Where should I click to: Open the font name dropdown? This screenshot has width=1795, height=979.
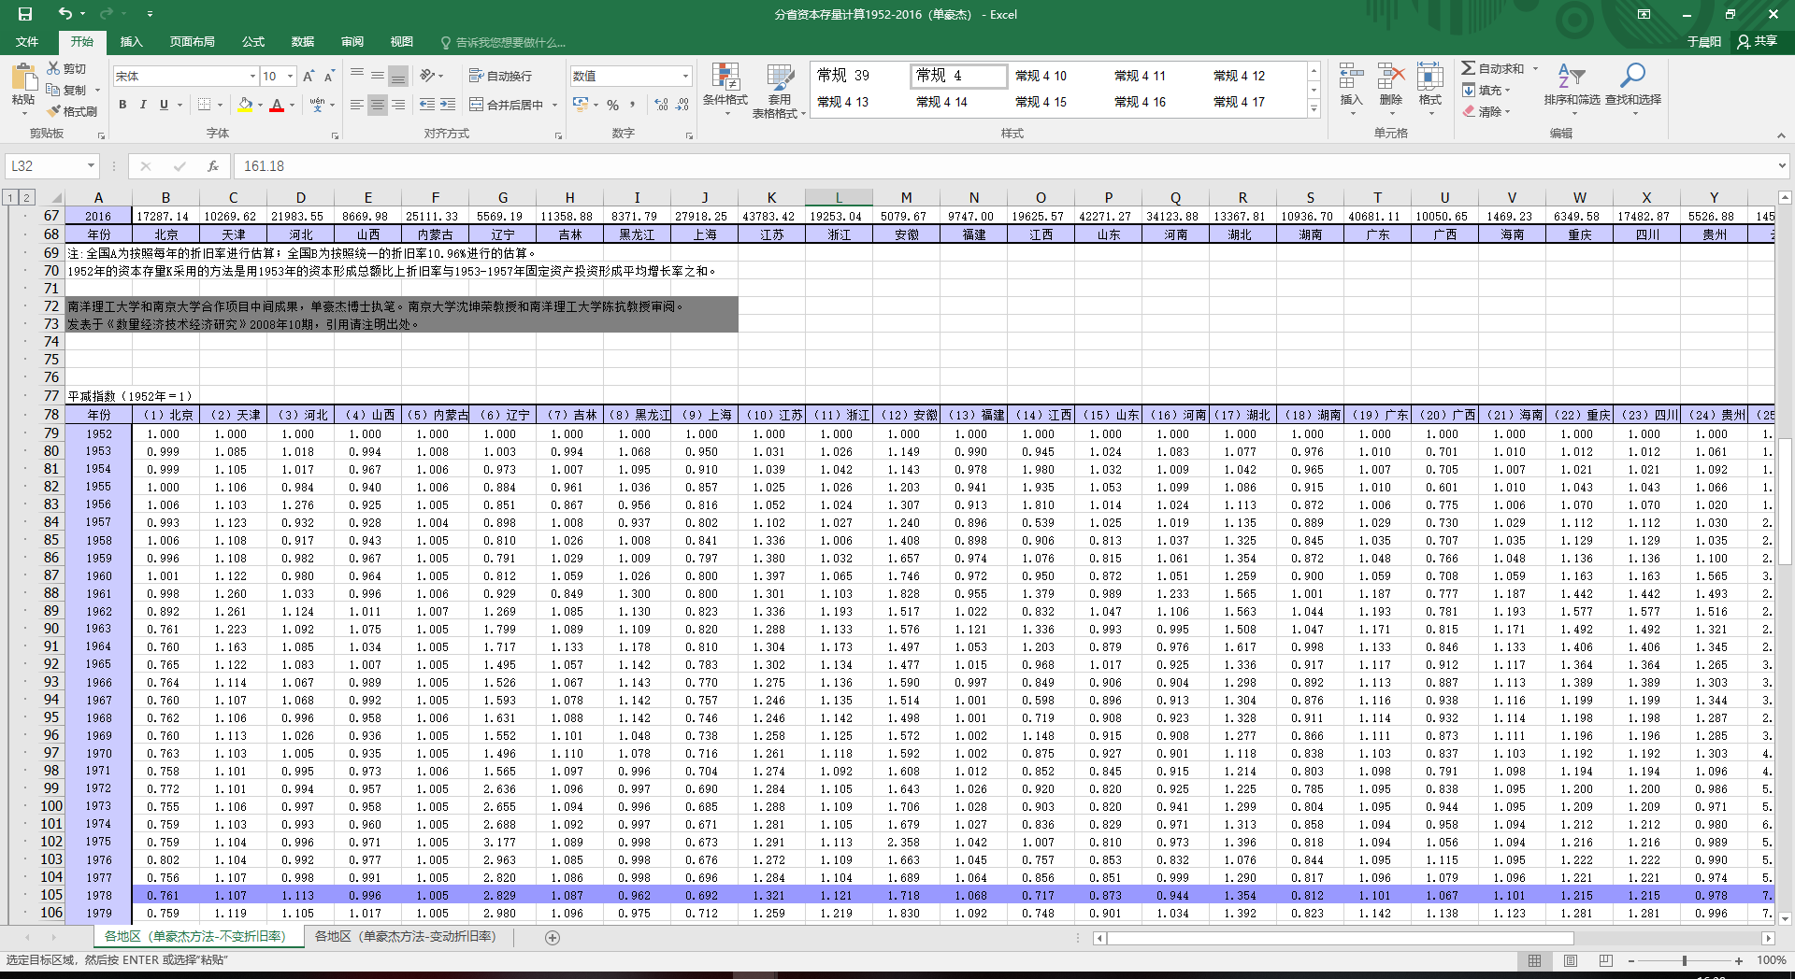pyautogui.click(x=252, y=76)
